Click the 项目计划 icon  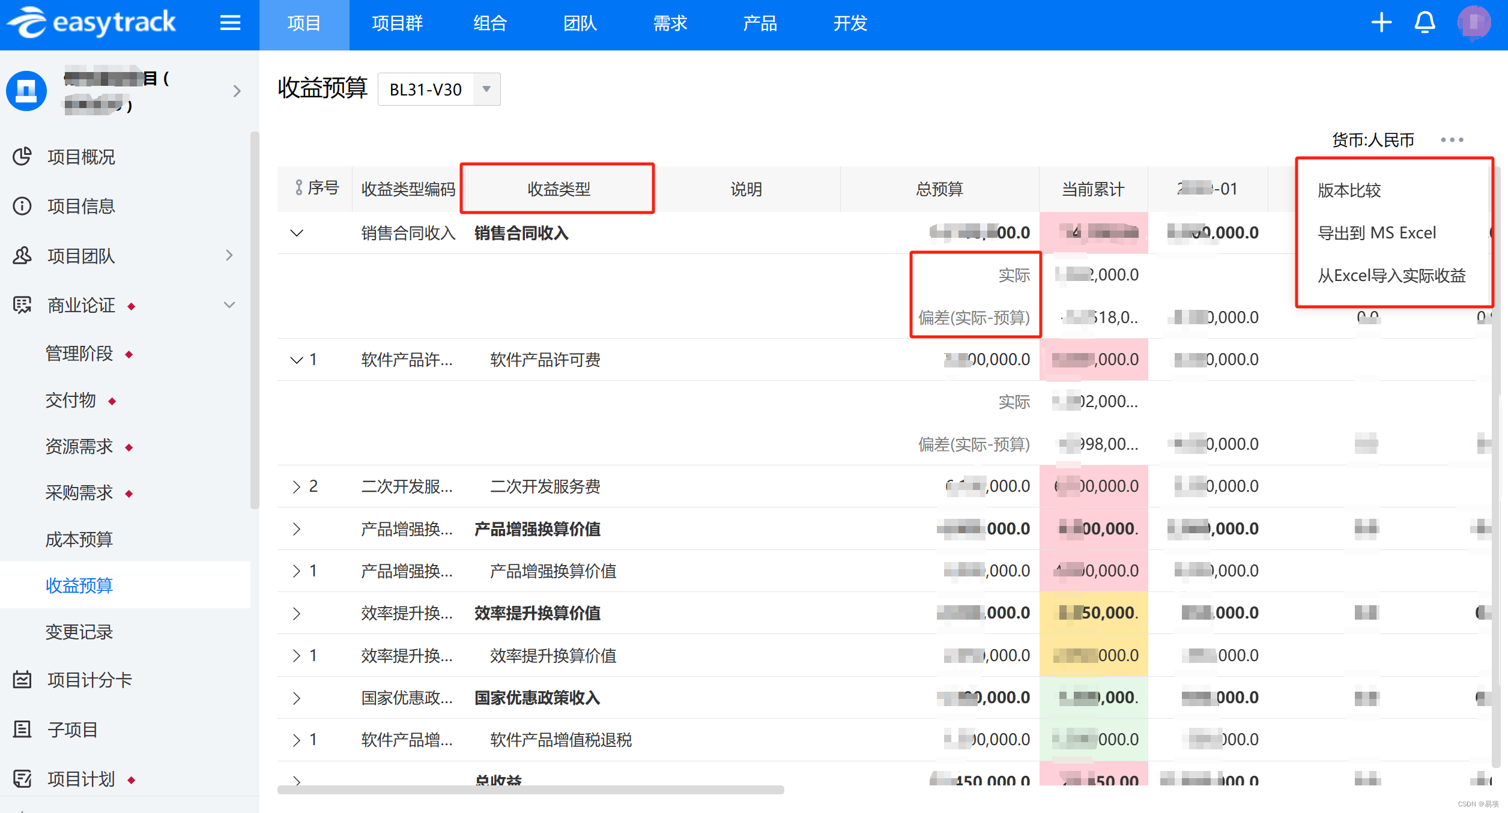tap(22, 779)
